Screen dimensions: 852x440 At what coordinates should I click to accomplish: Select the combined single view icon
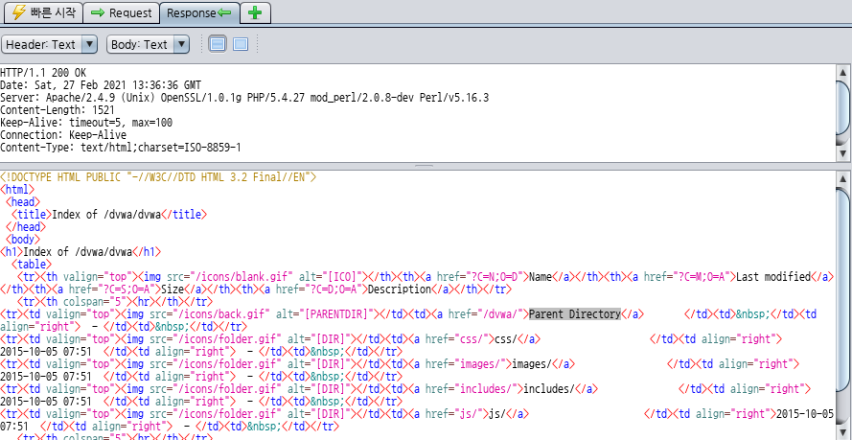click(241, 44)
